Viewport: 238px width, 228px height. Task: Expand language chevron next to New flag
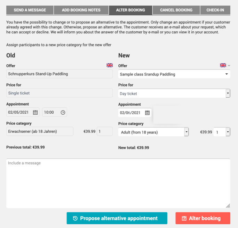[229, 66]
